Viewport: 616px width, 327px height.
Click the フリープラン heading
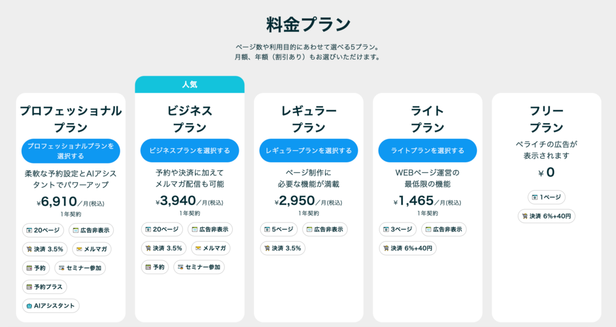point(546,119)
